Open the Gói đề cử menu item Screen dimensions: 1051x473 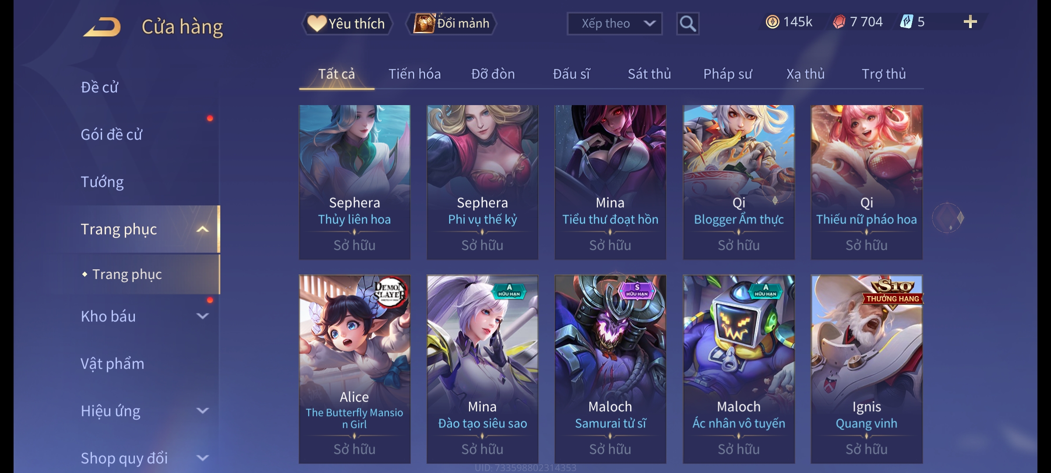pos(111,134)
